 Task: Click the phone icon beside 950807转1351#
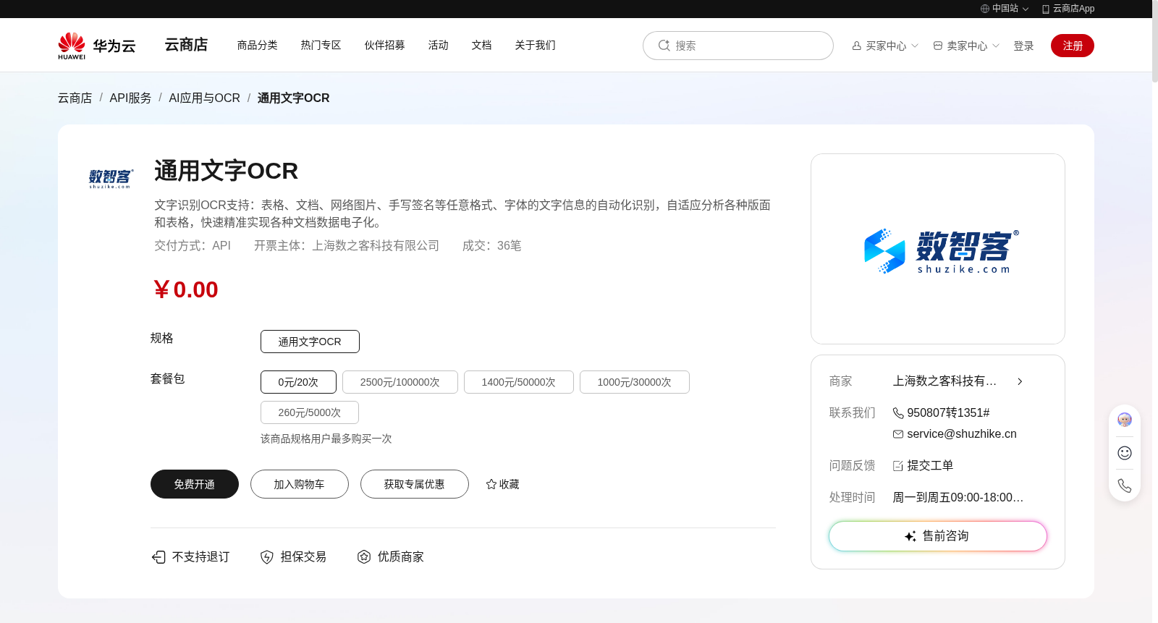[898, 413]
